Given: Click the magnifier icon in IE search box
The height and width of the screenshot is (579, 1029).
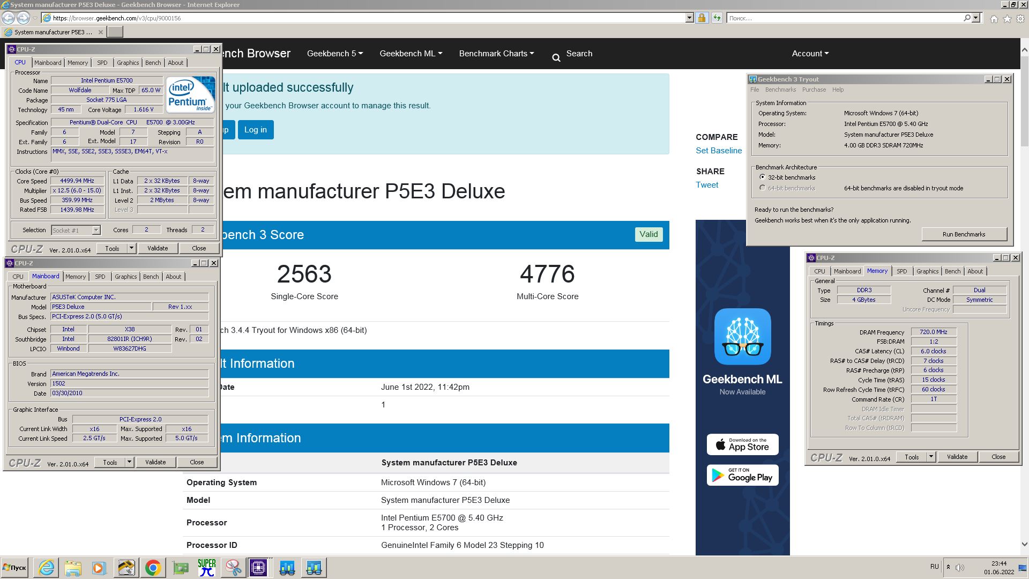Looking at the screenshot, I should 967,18.
